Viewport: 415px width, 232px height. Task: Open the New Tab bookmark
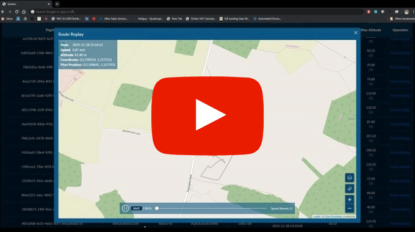[175, 19]
